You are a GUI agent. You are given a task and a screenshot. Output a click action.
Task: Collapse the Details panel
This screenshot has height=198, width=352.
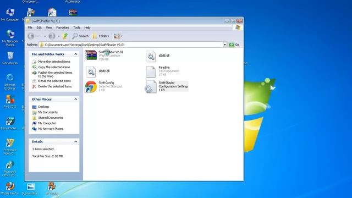(76, 142)
